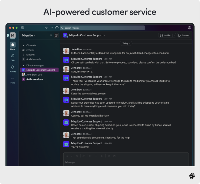Go back with the left arrow
This screenshot has width=200, height=184.
pos(46,28)
